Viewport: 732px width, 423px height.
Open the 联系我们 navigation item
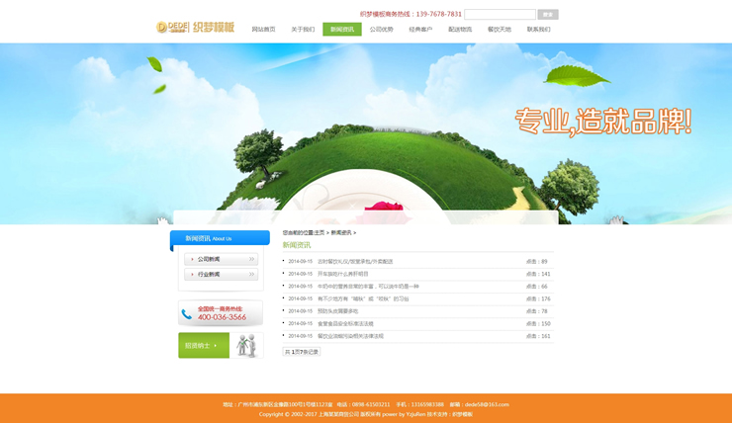pyautogui.click(x=538, y=30)
